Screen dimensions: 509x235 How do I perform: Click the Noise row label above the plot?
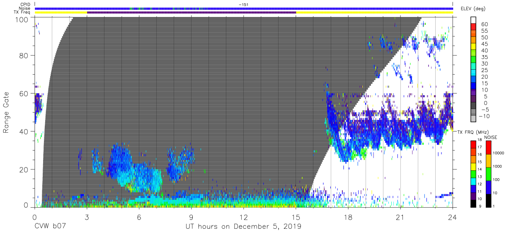pos(24,8)
